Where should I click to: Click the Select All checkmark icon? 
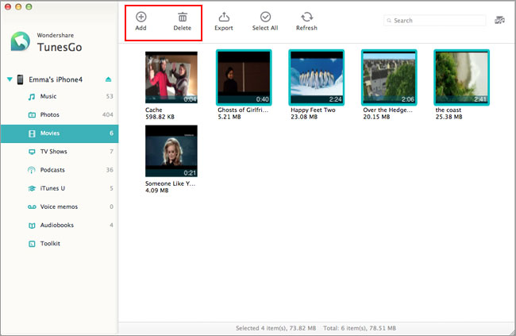coord(265,17)
